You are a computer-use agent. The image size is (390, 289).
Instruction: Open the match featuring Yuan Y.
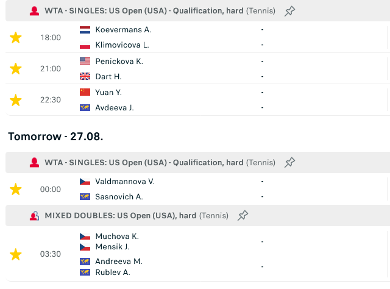[x=197, y=100]
